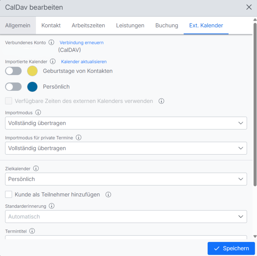Viewport: 257px width, 256px height.
Task: Open Standarderinnerung info icon
Action: tap(52, 206)
